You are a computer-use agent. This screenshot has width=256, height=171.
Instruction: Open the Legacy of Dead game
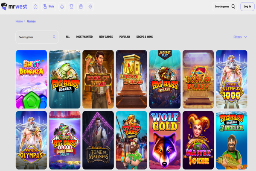coord(131,79)
